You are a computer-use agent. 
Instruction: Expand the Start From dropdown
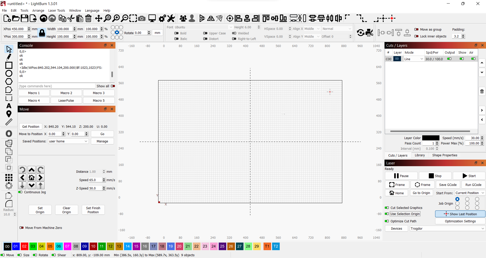coord(470,193)
